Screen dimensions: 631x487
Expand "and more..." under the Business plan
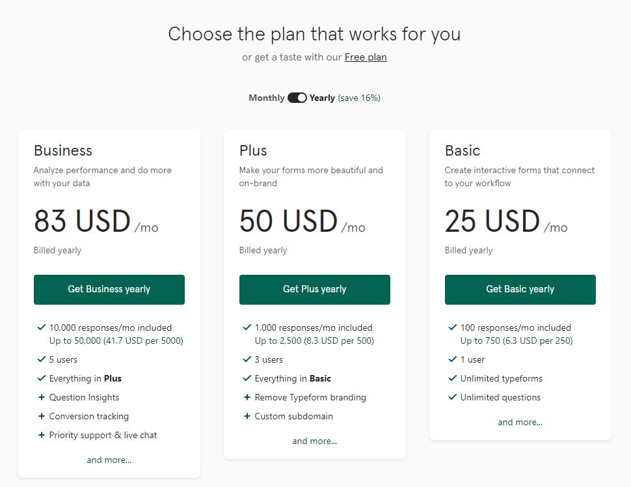pyautogui.click(x=109, y=459)
